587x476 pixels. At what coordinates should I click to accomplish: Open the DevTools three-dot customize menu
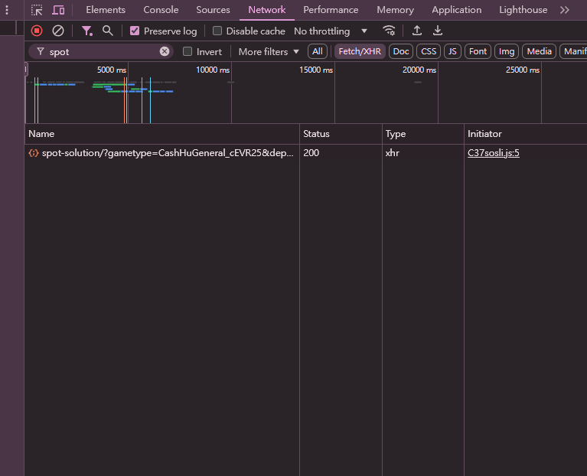pos(7,10)
